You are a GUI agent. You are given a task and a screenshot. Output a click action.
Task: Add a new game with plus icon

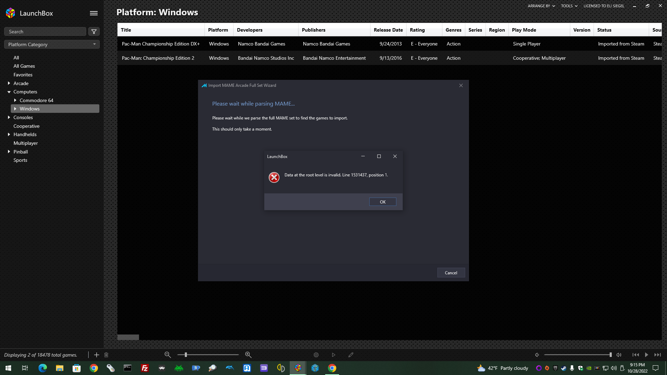97,355
